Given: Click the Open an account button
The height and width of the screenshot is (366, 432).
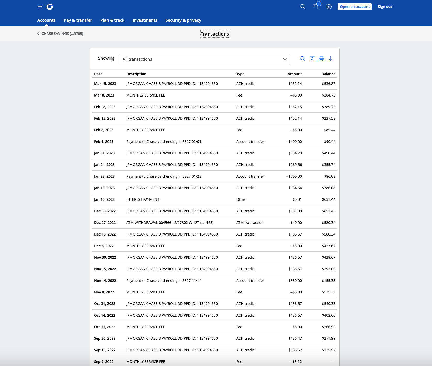Looking at the screenshot, I should 355,7.
